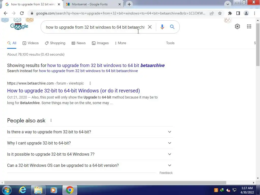Open search Tools options
This screenshot has height=195, width=260.
(x=170, y=43)
